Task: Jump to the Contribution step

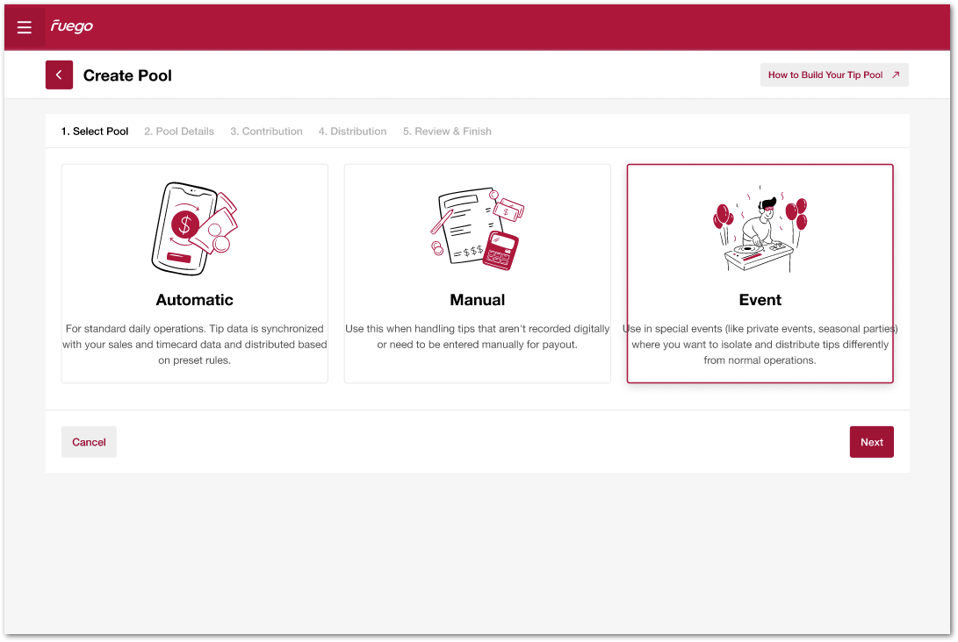Action: (266, 132)
